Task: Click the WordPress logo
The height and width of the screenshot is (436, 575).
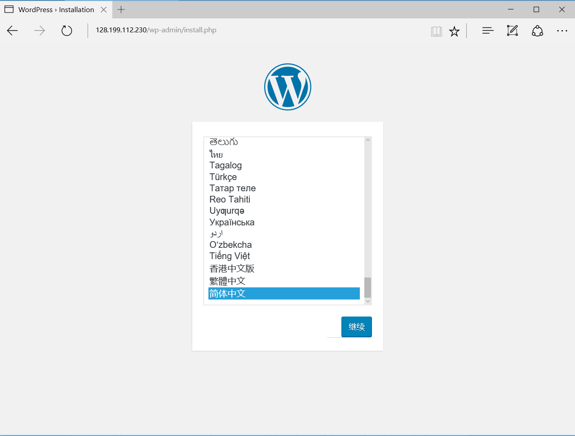Action: (x=287, y=87)
